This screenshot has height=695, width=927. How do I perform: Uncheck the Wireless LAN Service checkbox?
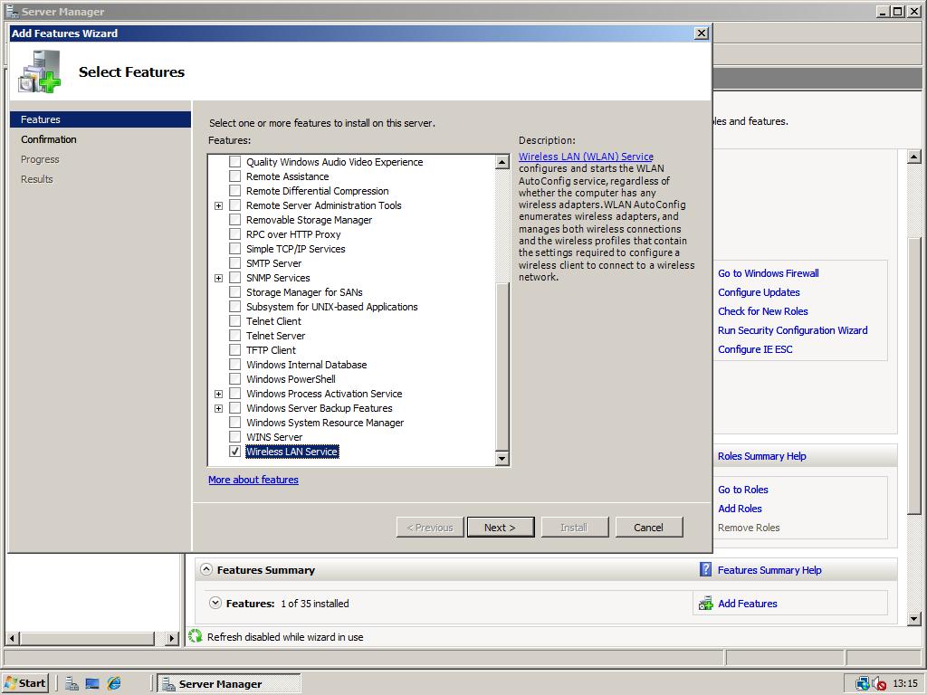point(234,452)
